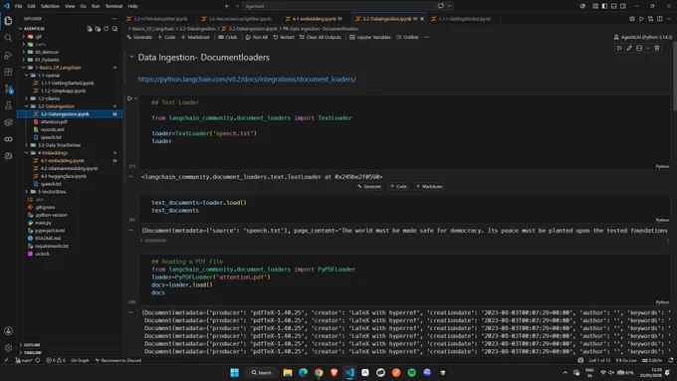This screenshot has width=677, height=381.
Task: Open the Selection menu
Action: point(50,6)
